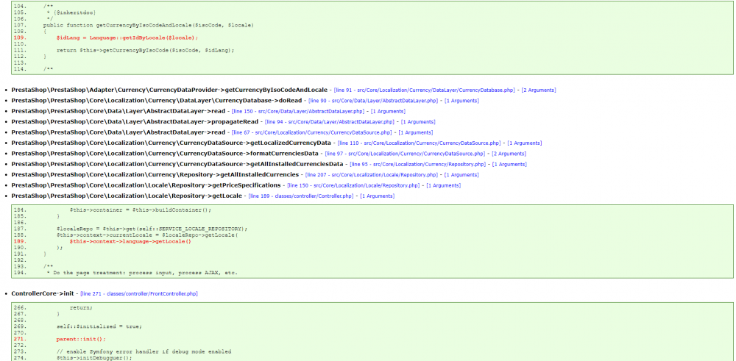Expand 1 Arguments for getLocalizedCurrencyData
Viewport: 736px width, 361px height.
coord(525,143)
